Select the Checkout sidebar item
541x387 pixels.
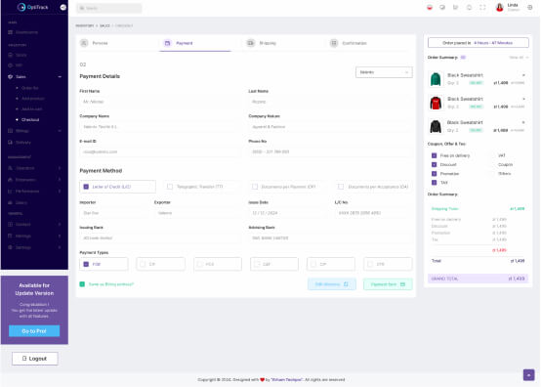tap(30, 120)
